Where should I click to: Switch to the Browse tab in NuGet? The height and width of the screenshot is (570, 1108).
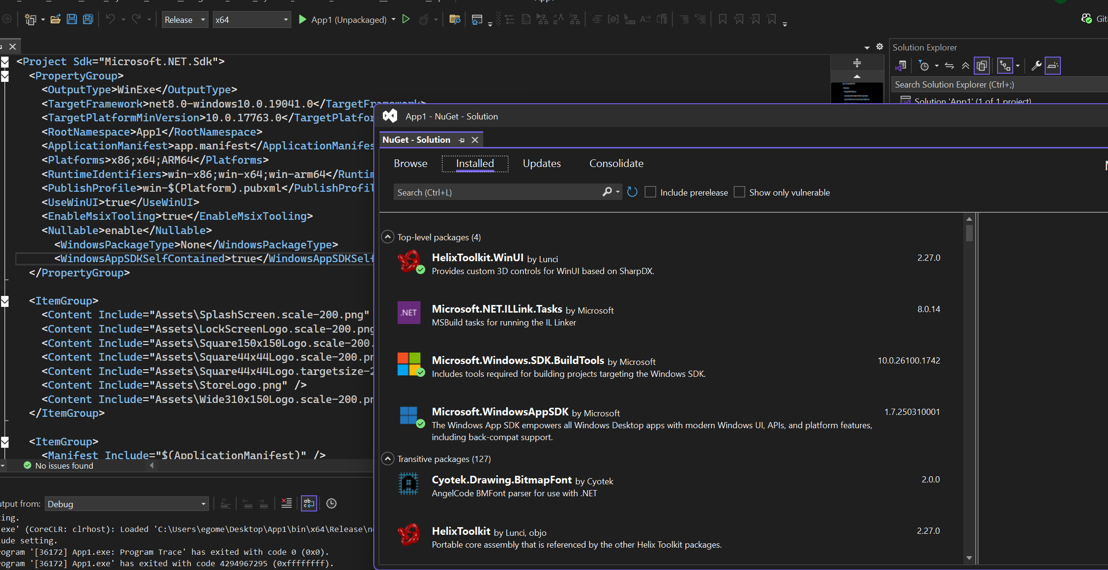[410, 163]
